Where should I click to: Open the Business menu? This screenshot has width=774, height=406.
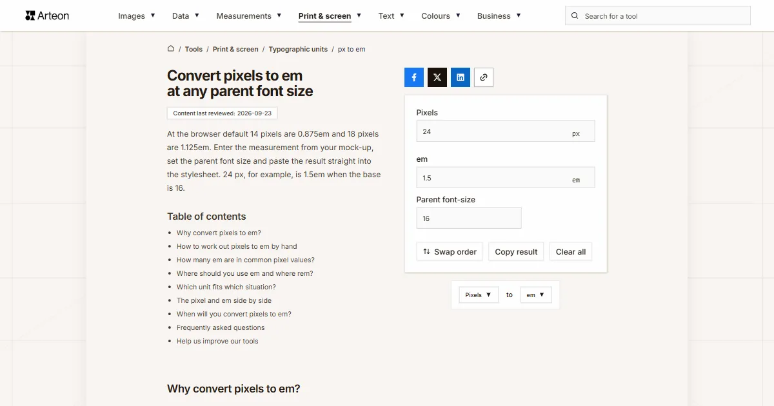click(x=499, y=15)
